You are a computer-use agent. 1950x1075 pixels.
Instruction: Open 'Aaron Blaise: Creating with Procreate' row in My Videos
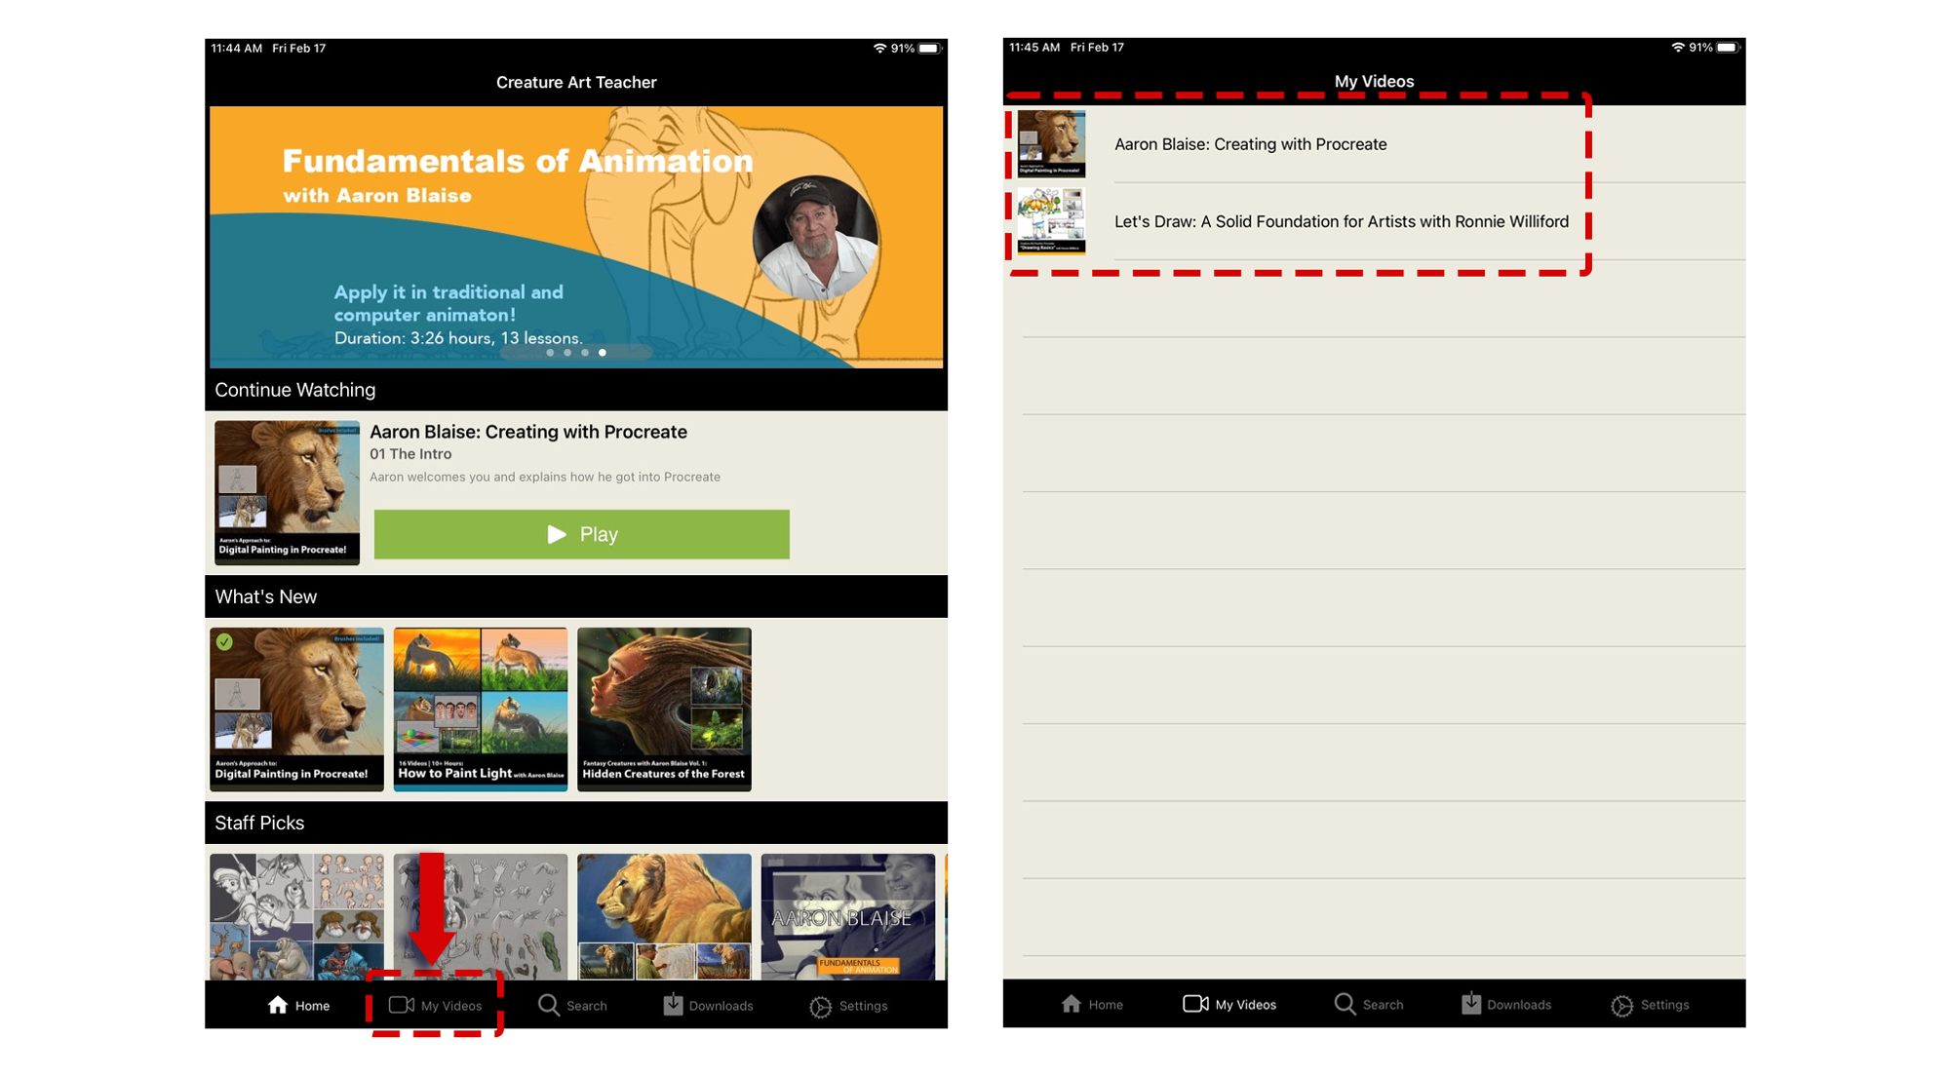(x=1375, y=144)
